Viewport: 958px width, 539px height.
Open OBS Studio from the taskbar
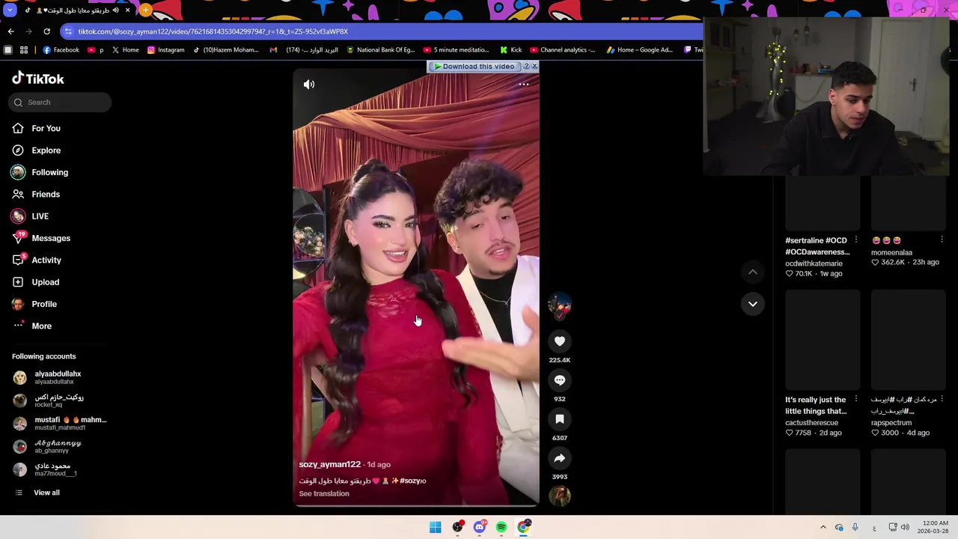(x=457, y=527)
